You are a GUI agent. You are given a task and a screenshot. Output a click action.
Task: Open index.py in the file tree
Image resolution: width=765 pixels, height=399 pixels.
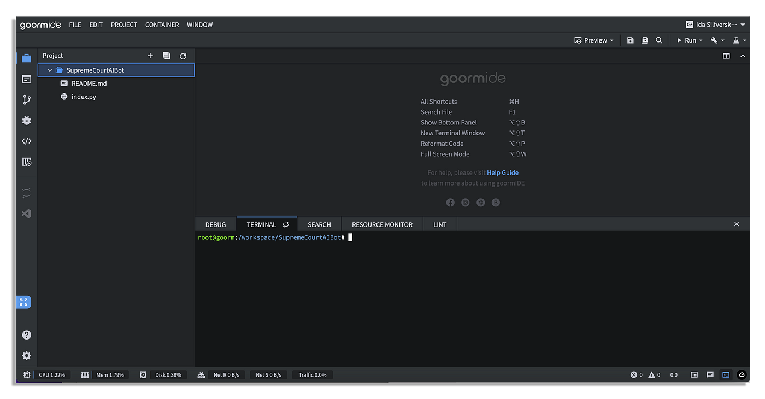point(84,97)
